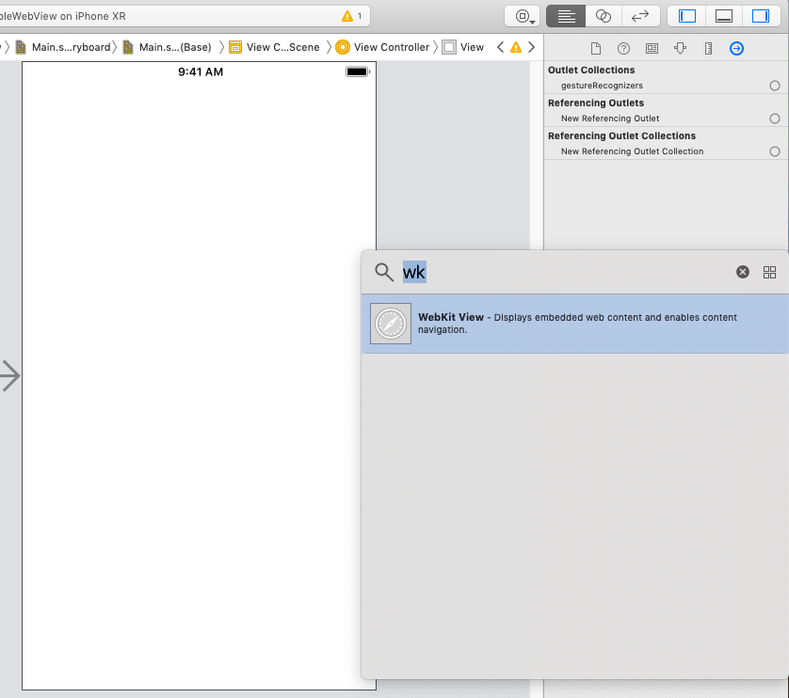
Task: Switch to the Standard editor
Action: click(x=566, y=16)
